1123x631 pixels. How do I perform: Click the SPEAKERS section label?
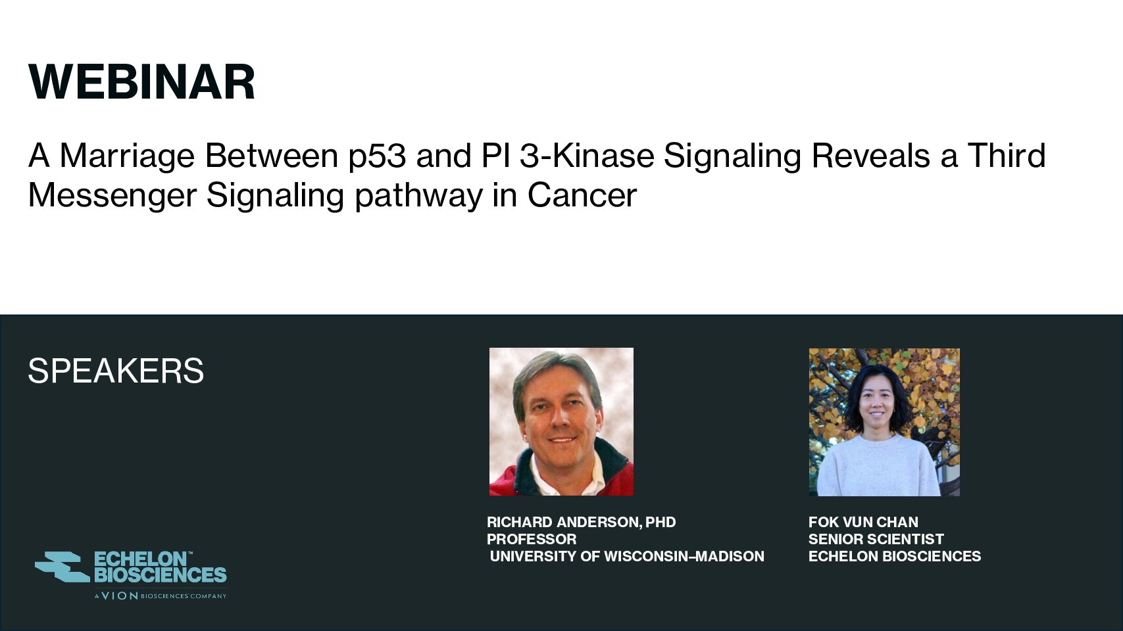[x=116, y=371]
